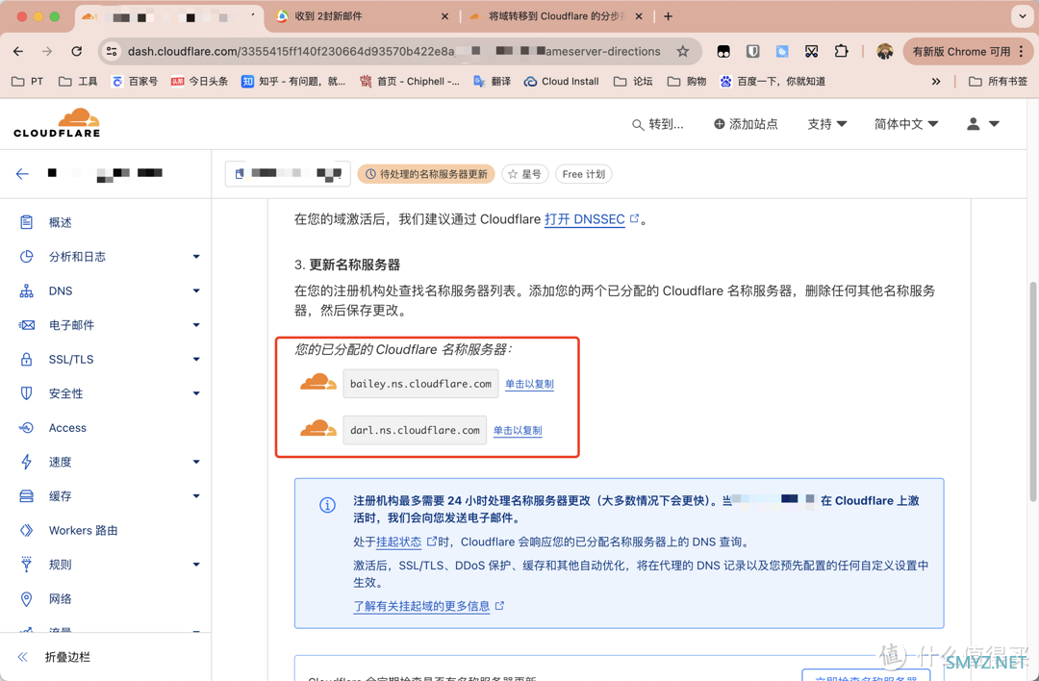Open 挂起状态 link
The width and height of the screenshot is (1039, 681).
tap(399, 542)
